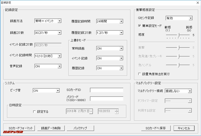201x136 pixels.
Task: Click the 感度 sensitivity slider
Action: click(178, 35)
